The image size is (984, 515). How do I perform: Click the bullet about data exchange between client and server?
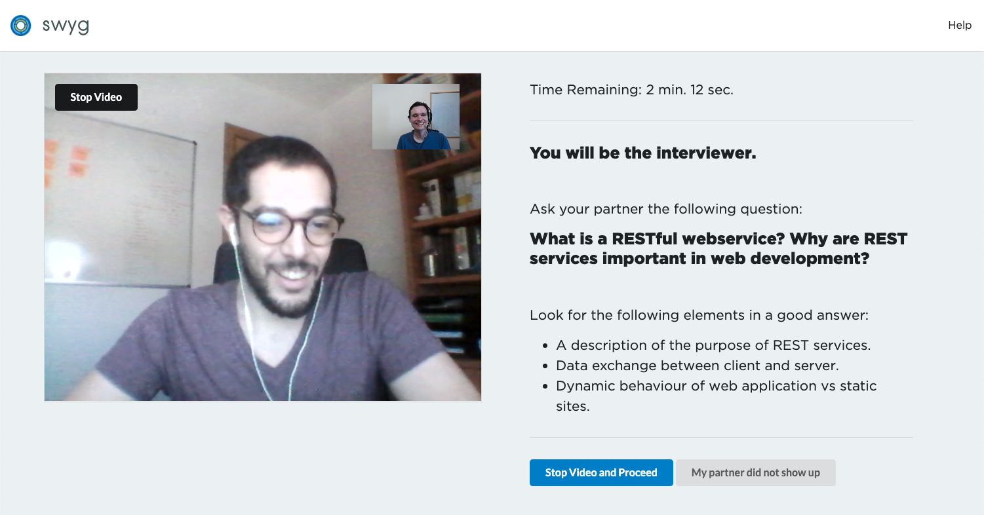tap(698, 366)
